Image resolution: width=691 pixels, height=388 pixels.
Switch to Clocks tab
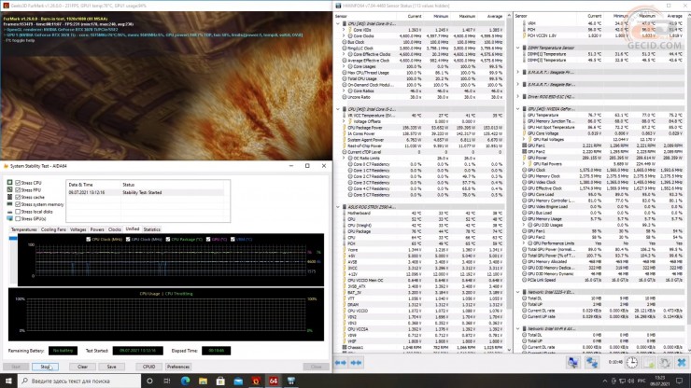click(115, 229)
